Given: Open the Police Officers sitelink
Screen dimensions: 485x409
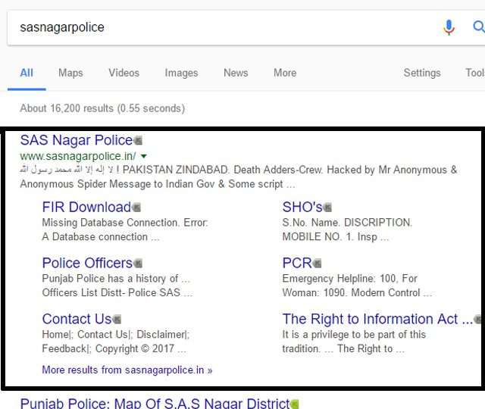Looking at the screenshot, I should pos(88,263).
